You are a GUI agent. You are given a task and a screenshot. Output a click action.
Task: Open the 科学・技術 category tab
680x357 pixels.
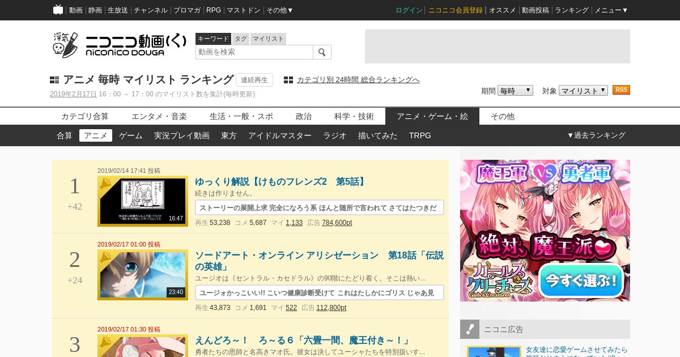pyautogui.click(x=354, y=116)
